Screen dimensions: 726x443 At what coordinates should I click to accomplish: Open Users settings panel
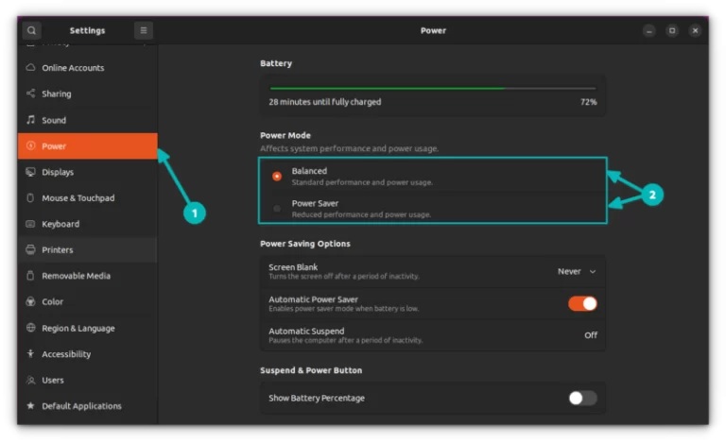point(88,380)
